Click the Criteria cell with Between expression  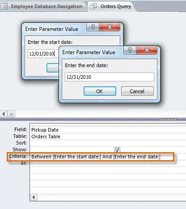coord(108,157)
